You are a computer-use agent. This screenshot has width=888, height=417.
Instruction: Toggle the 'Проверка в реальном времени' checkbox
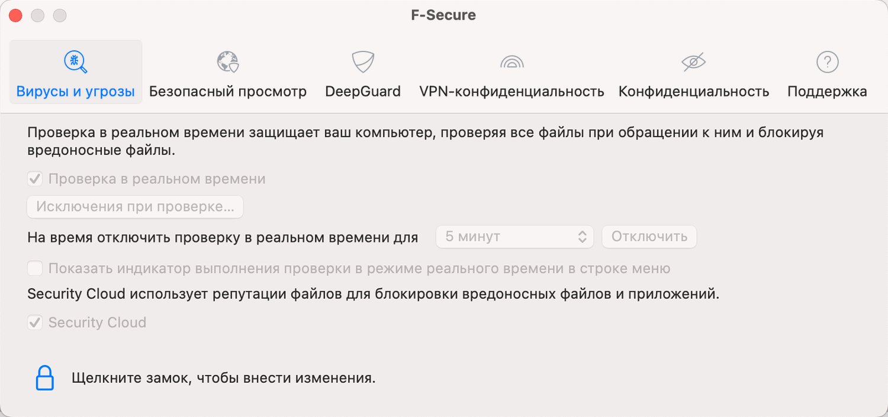[x=36, y=179]
